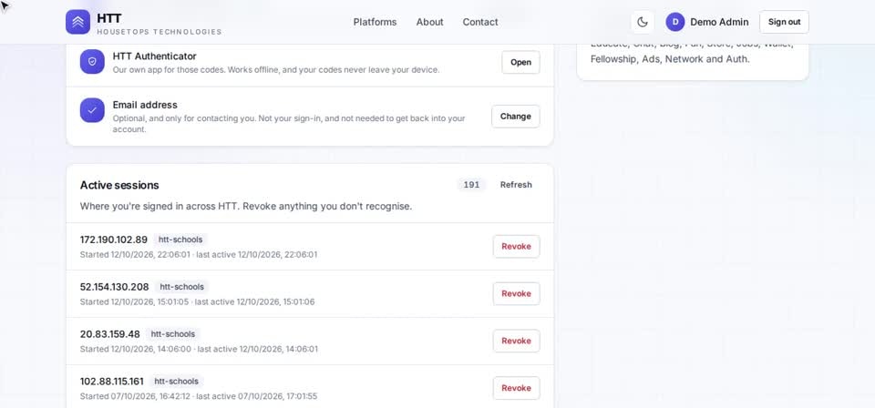Click the Active sessions heading
This screenshot has height=408, width=875.
[119, 185]
